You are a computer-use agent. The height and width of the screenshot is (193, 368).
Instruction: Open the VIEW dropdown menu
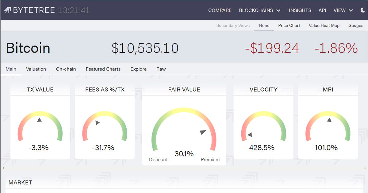tap(343, 10)
